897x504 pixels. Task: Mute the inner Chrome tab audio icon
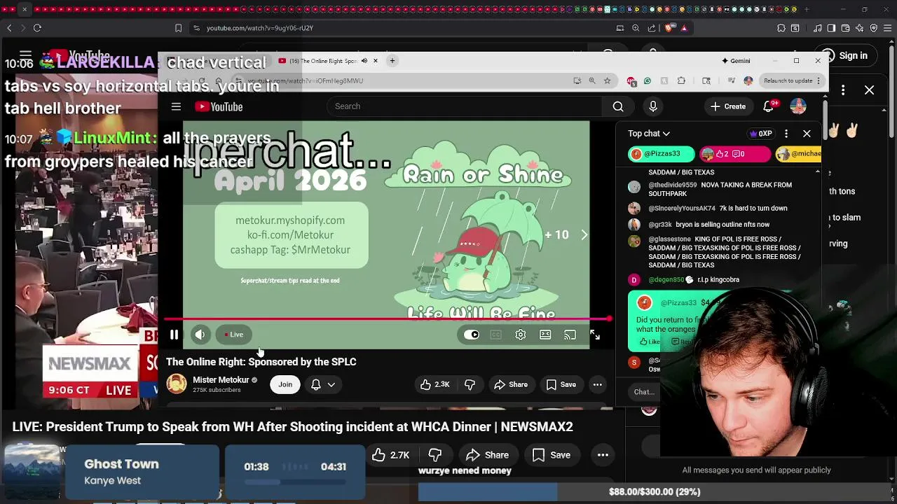point(364,61)
